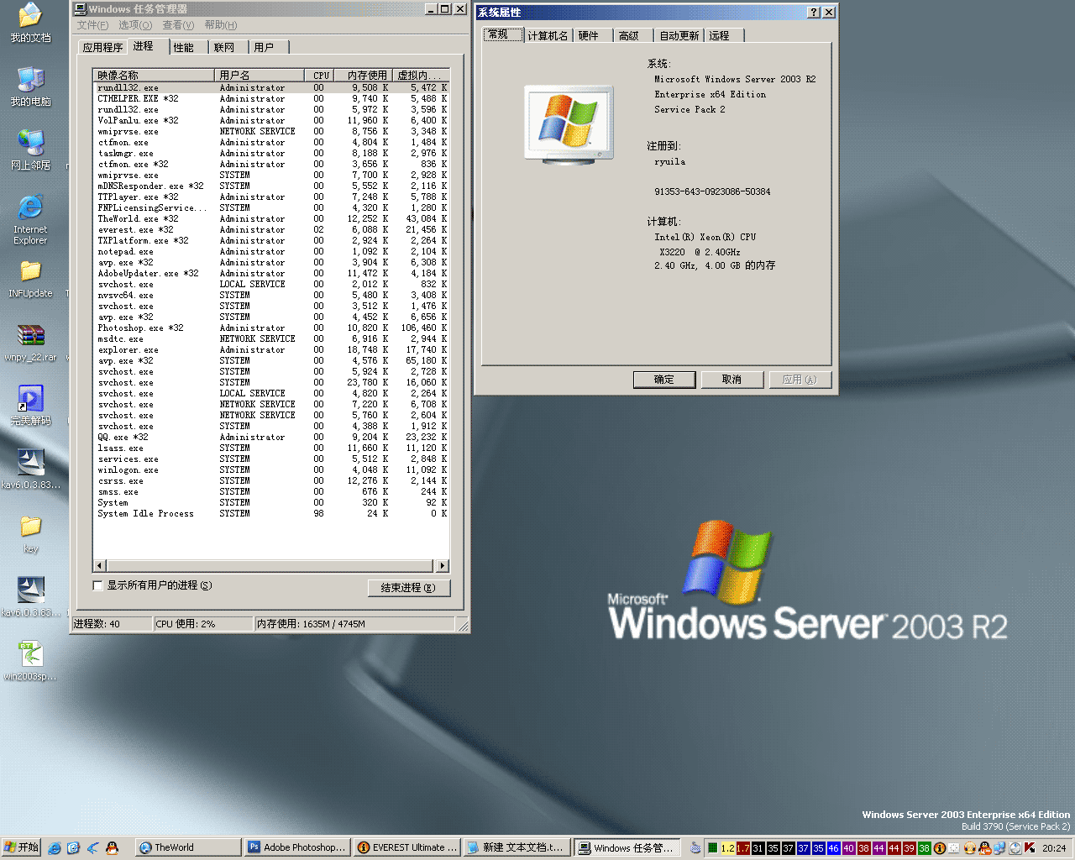
Task: Click the round disc tray icon
Action: [1015, 848]
